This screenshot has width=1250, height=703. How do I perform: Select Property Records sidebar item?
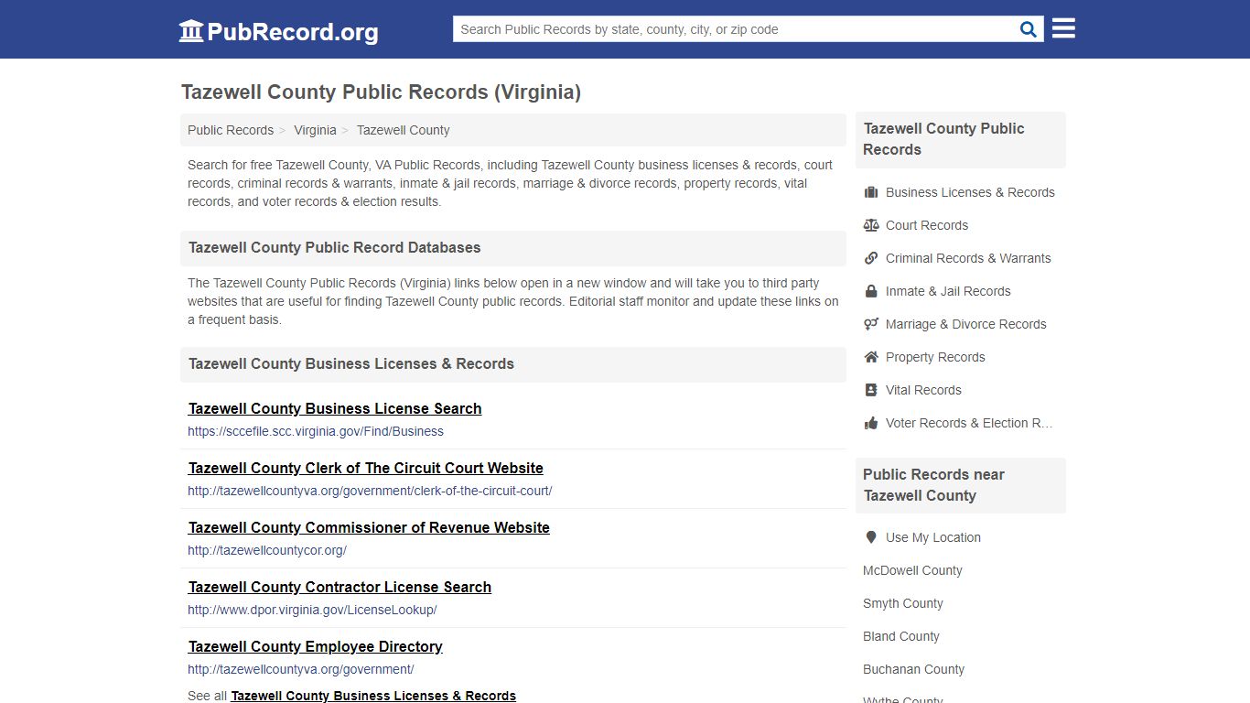tap(935, 357)
